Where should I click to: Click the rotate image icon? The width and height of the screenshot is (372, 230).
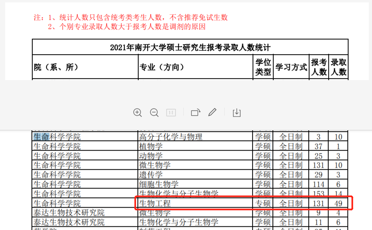(195, 113)
